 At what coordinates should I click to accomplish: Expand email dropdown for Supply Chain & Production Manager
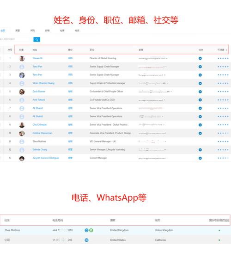(x=167, y=83)
